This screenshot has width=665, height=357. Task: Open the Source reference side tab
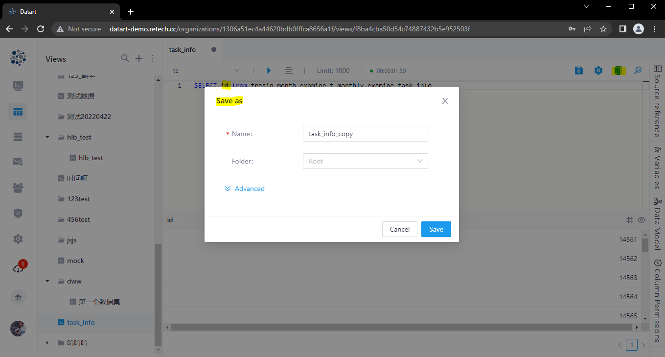[657, 100]
